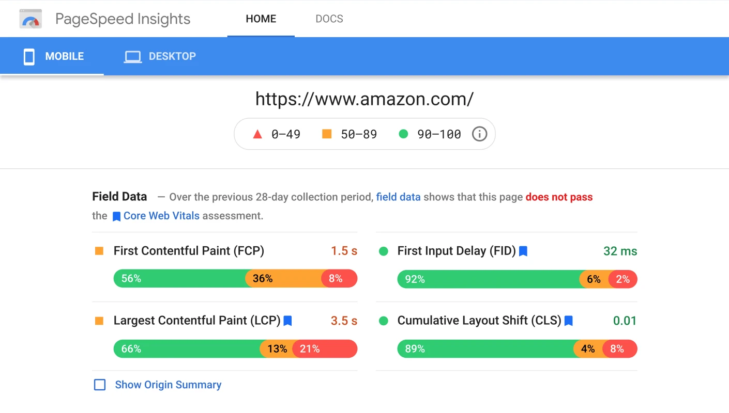Switch to the DESKTOP view tab

click(x=172, y=56)
